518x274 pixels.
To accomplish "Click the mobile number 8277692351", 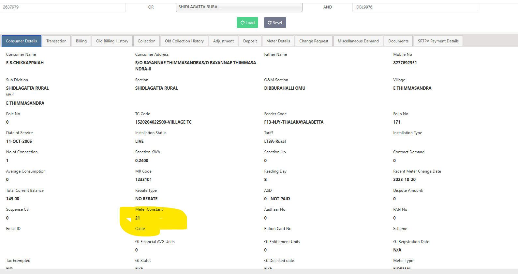I will (x=405, y=63).
